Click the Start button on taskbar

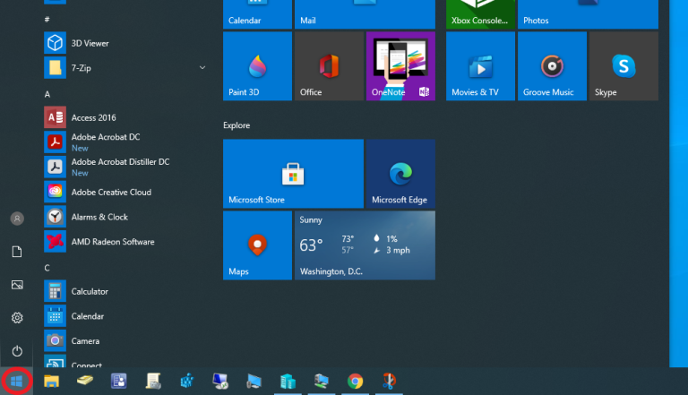pos(16,382)
